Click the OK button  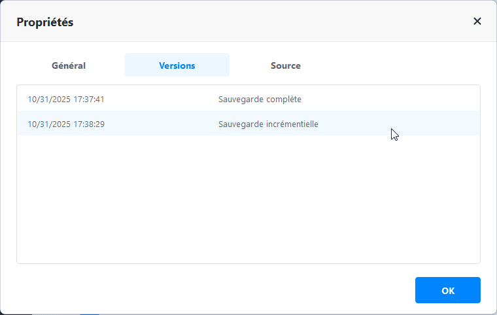pyautogui.click(x=447, y=290)
